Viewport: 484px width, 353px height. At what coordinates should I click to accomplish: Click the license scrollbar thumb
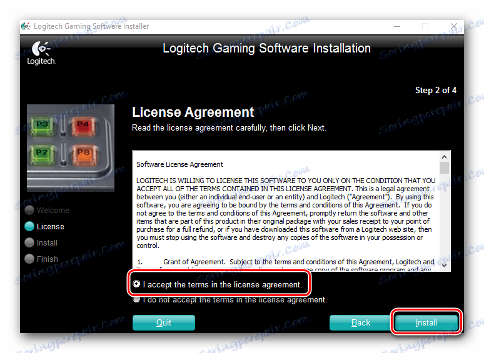click(x=444, y=167)
